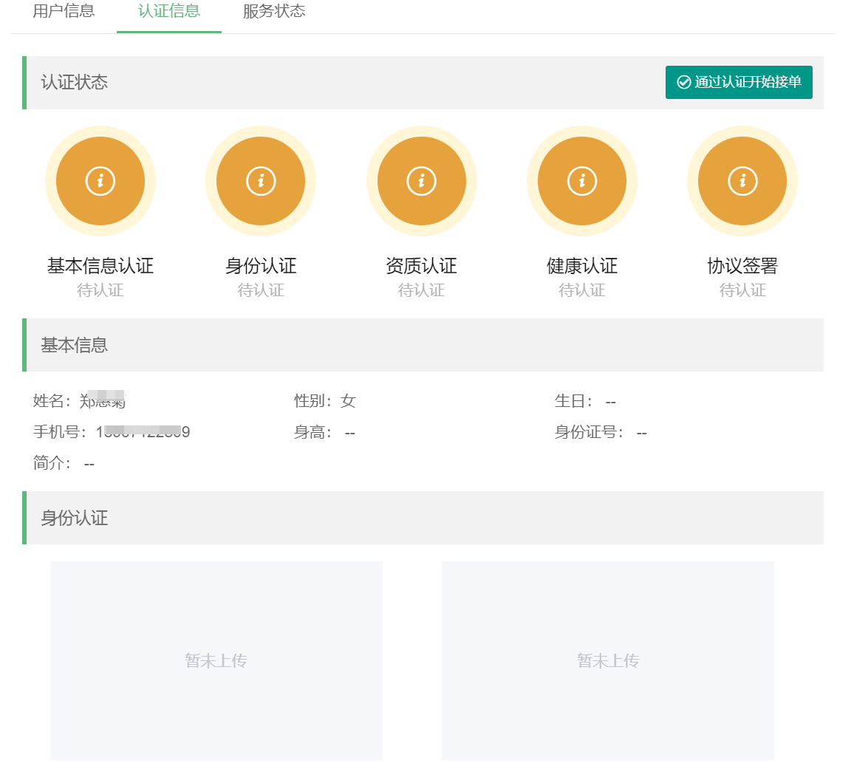Click the 身份认证 status circle icon
The width and height of the screenshot is (854, 763).
pos(261,181)
